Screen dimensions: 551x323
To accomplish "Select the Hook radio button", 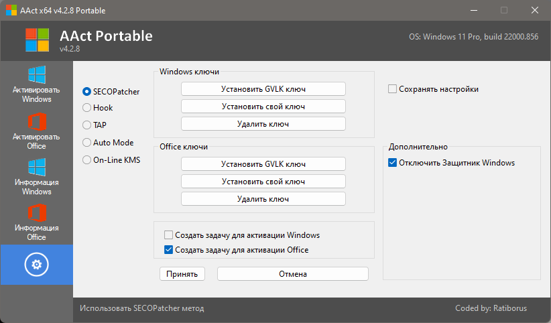I will (x=86, y=107).
